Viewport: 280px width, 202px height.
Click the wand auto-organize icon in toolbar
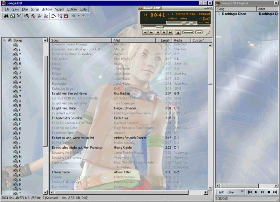click(53, 16)
